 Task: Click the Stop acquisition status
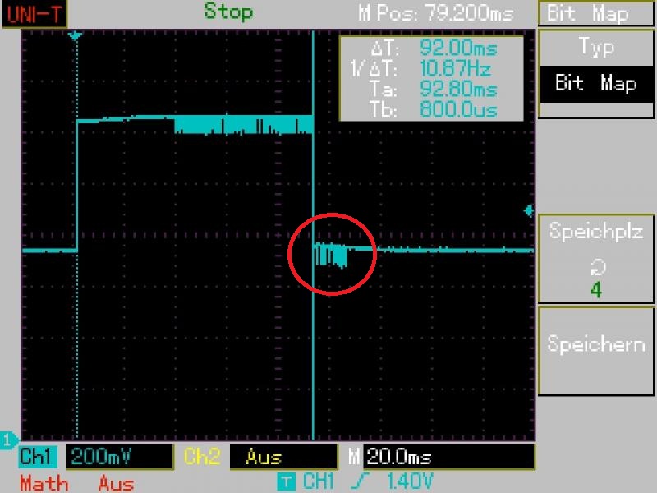228,12
